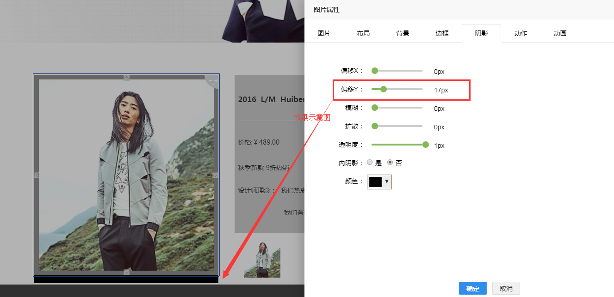
Task: Click the left resize arrow of the image frame
Action: click(37, 175)
